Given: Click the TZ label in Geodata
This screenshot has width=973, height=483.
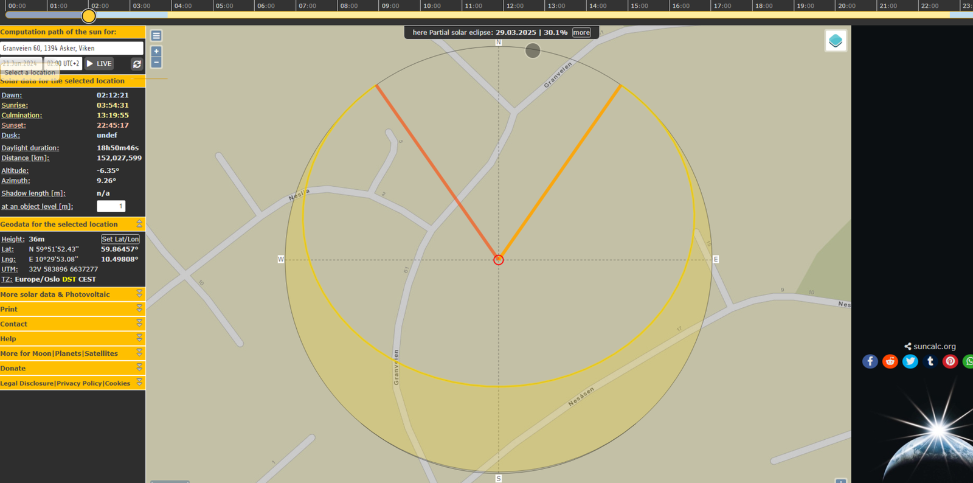Looking at the screenshot, I should coord(7,280).
